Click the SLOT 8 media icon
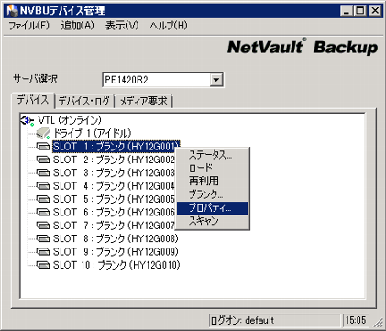386x331 pixels. pyautogui.click(x=43, y=238)
